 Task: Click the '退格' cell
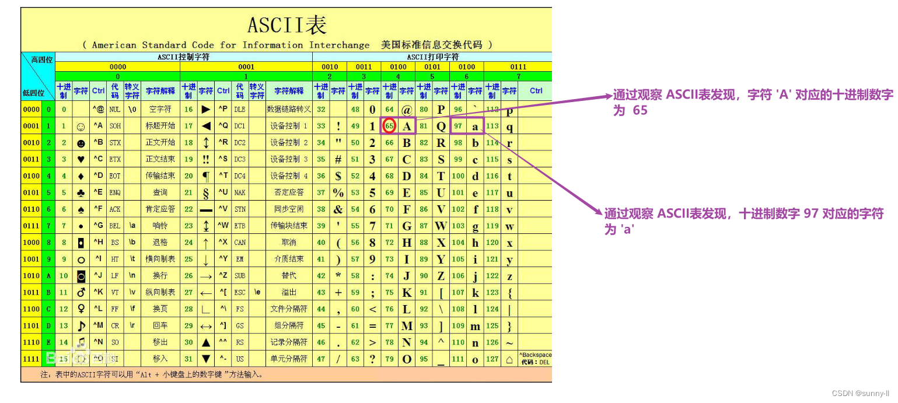pyautogui.click(x=160, y=242)
